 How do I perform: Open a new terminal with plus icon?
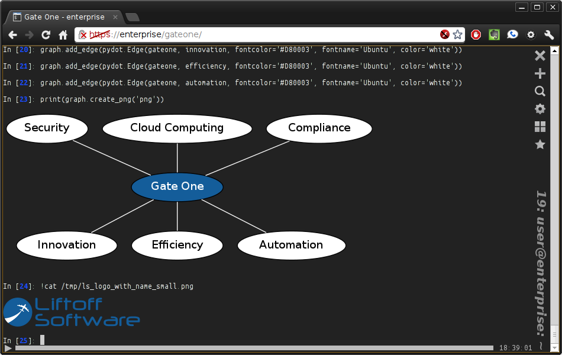[540, 73]
